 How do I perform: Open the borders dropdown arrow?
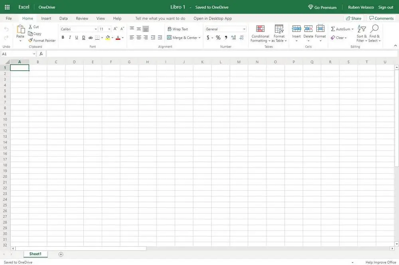tap(102, 38)
